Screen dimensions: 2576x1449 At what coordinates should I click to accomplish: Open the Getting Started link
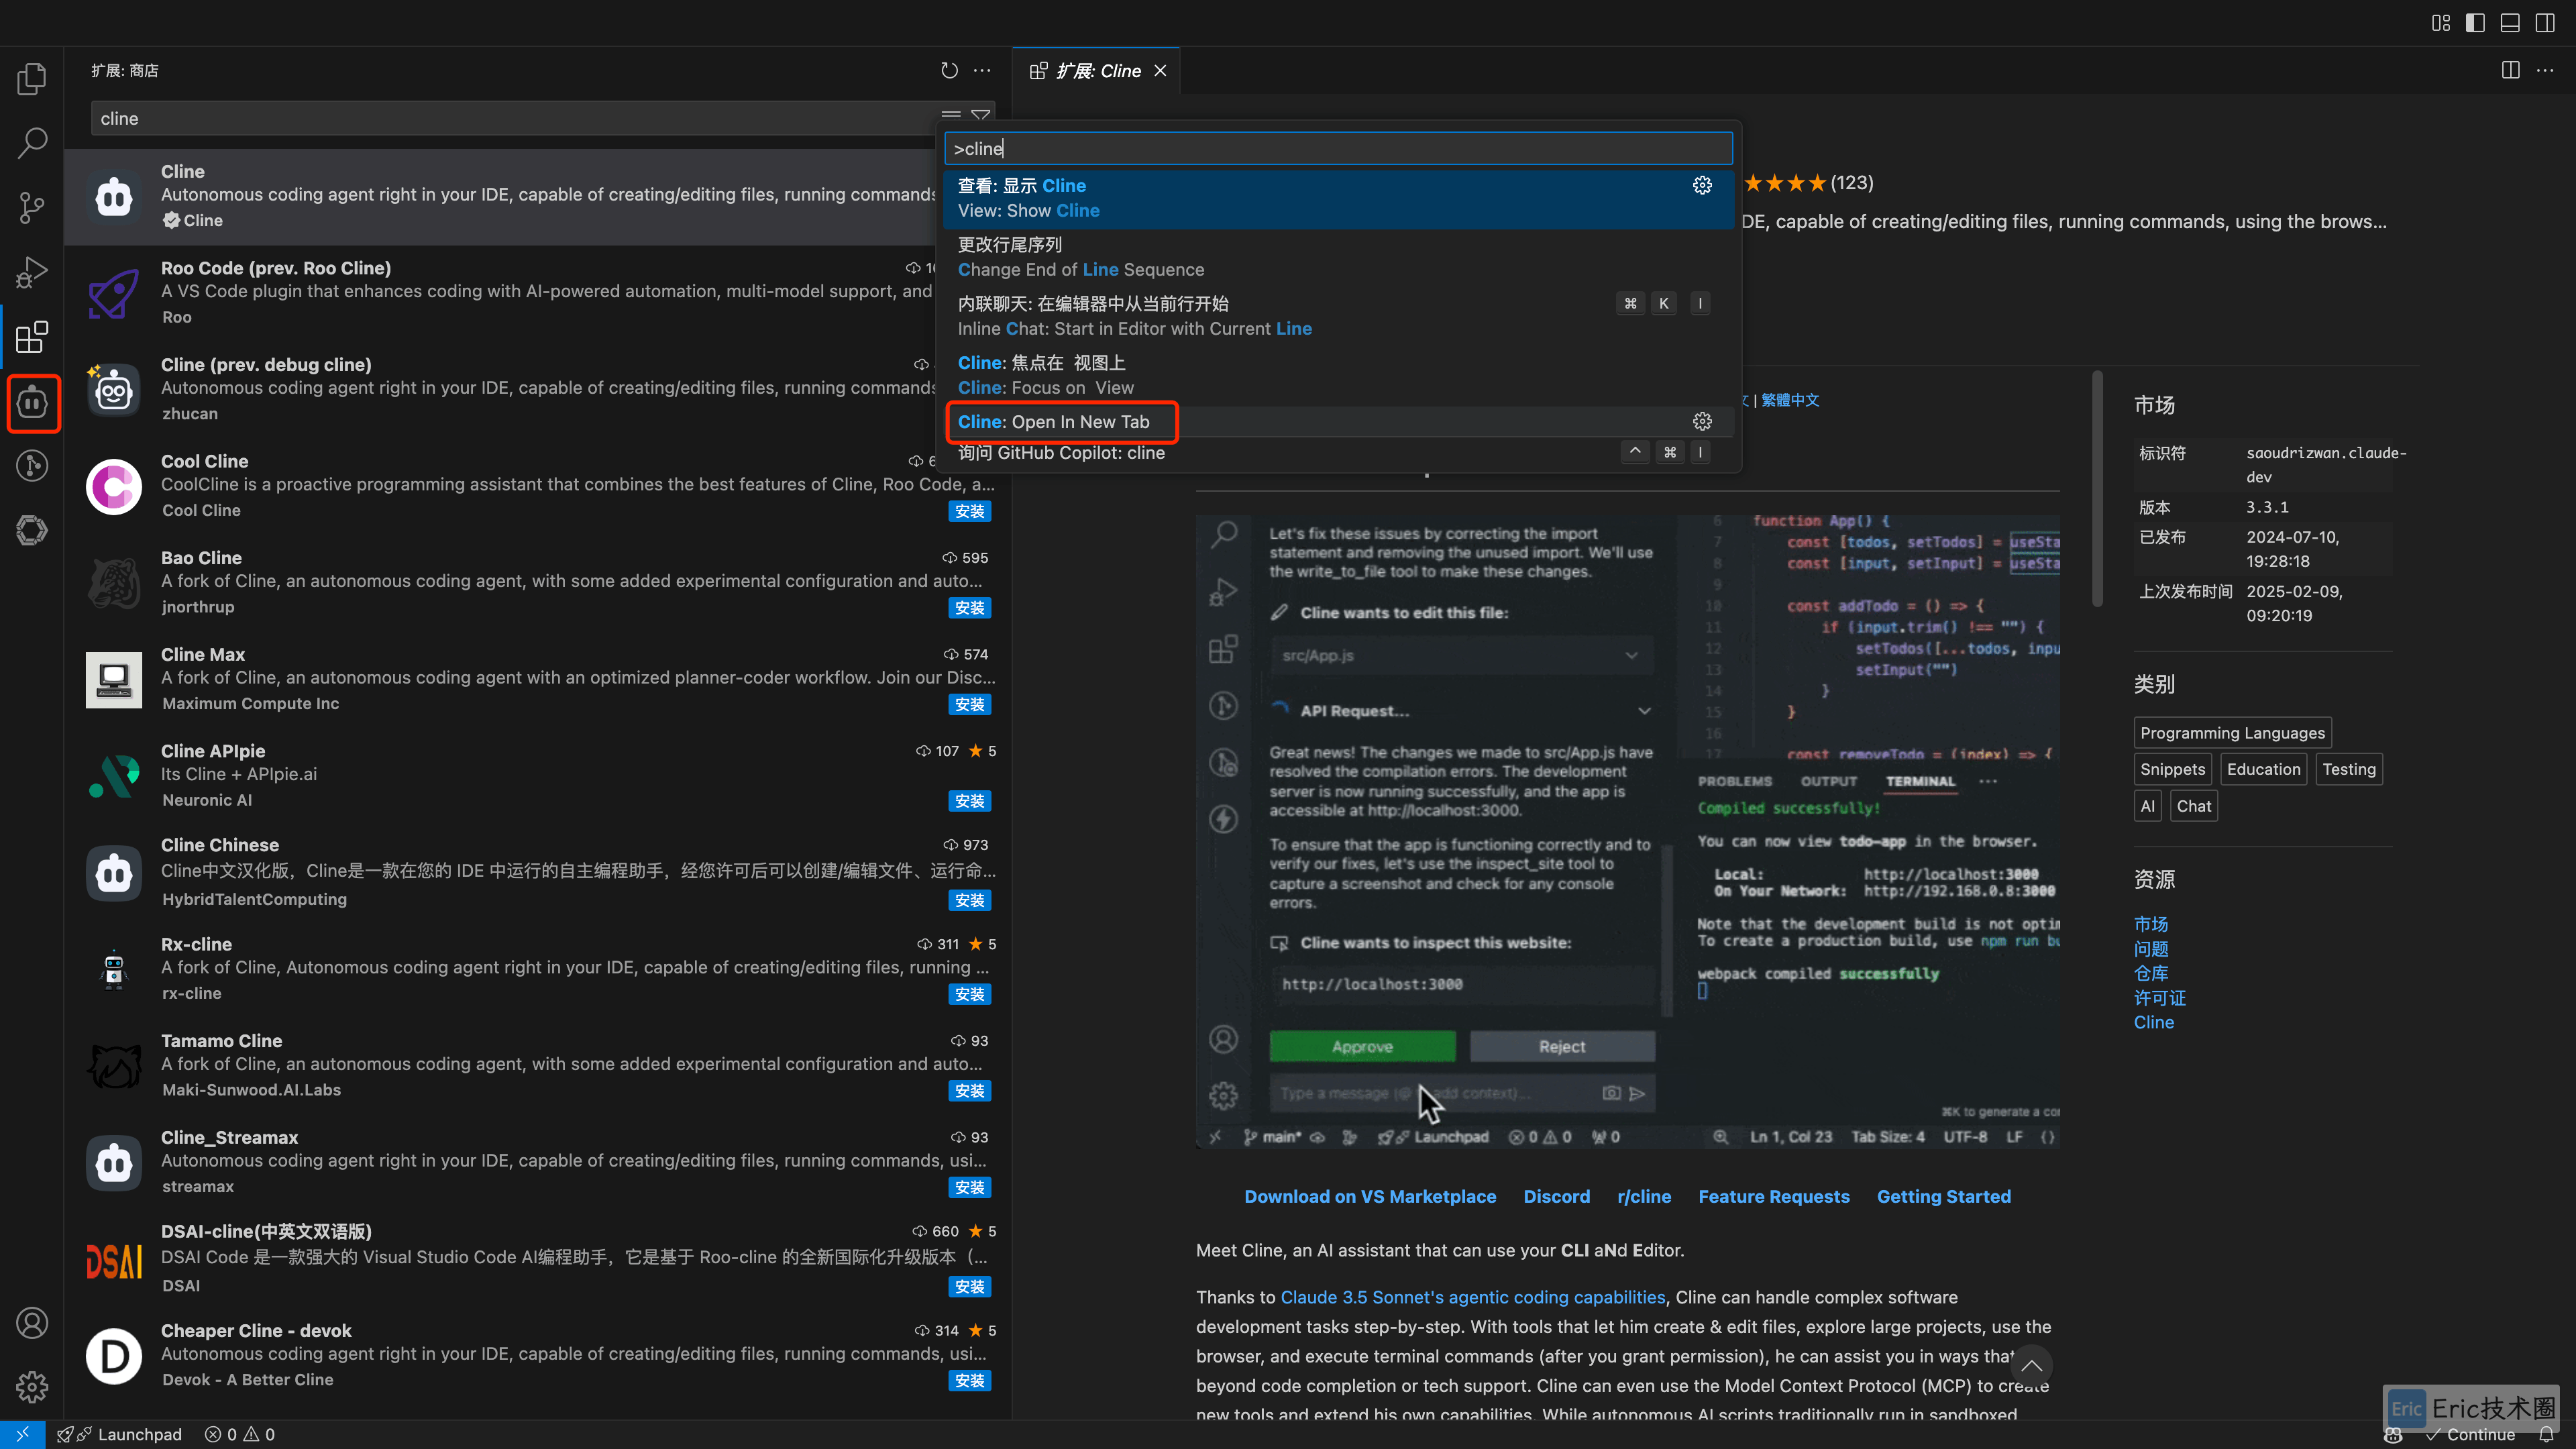(x=1943, y=1197)
